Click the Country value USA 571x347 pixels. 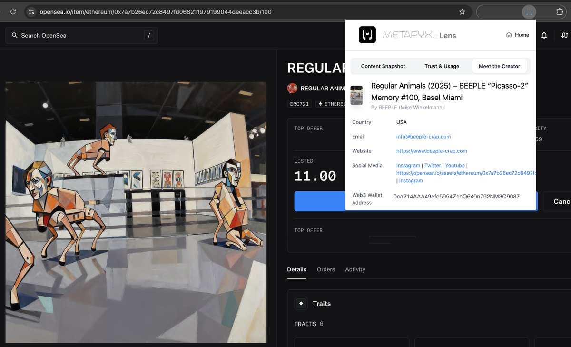[x=402, y=122]
